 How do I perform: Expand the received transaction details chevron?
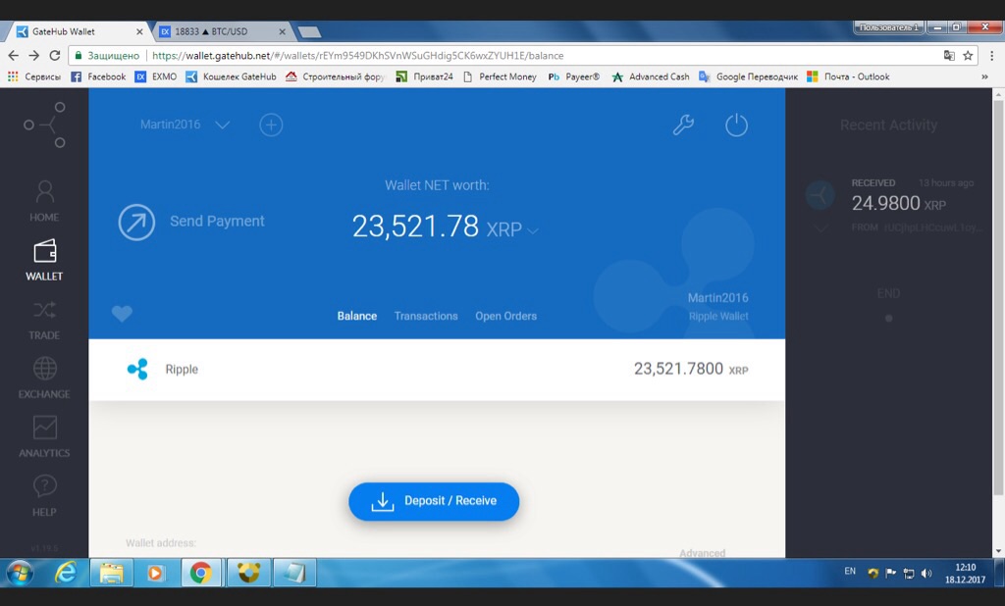coord(820,228)
